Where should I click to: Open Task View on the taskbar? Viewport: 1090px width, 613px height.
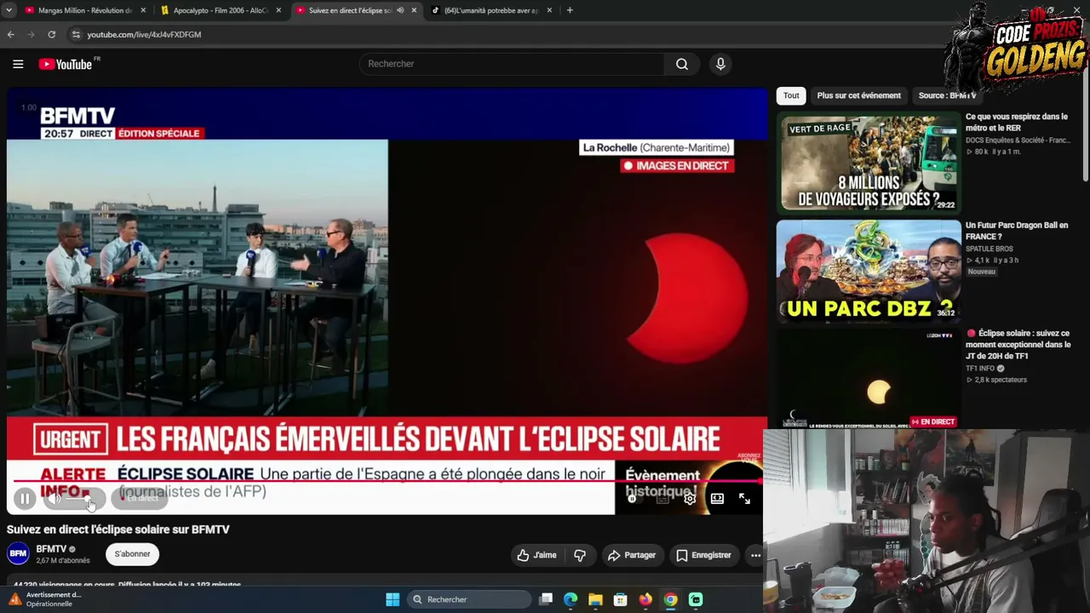546,599
